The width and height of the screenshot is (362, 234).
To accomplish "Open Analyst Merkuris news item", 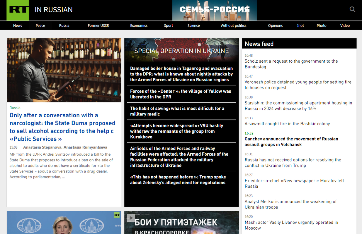I will (x=290, y=204).
